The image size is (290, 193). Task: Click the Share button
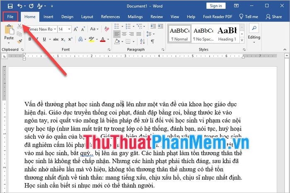tap(274, 17)
